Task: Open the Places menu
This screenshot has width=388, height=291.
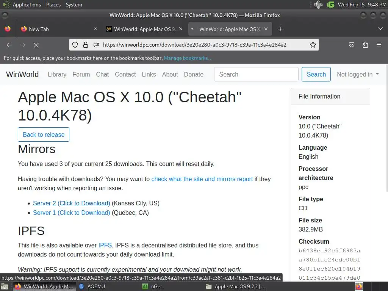Action: click(53, 5)
